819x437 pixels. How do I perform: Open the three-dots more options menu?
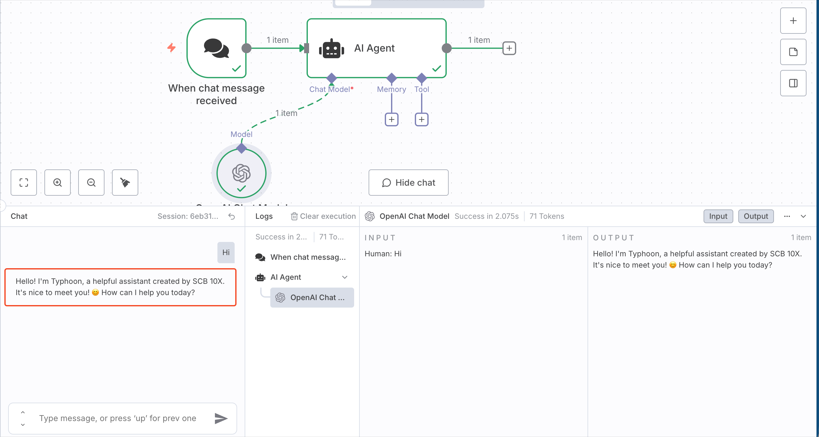coord(787,216)
